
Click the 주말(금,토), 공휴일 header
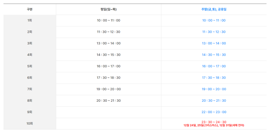pyautogui.click(x=214, y=9)
